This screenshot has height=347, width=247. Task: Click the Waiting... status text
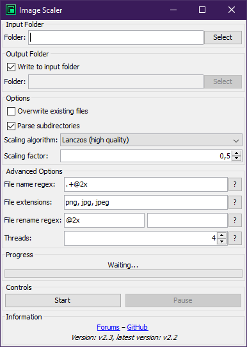click(x=123, y=265)
